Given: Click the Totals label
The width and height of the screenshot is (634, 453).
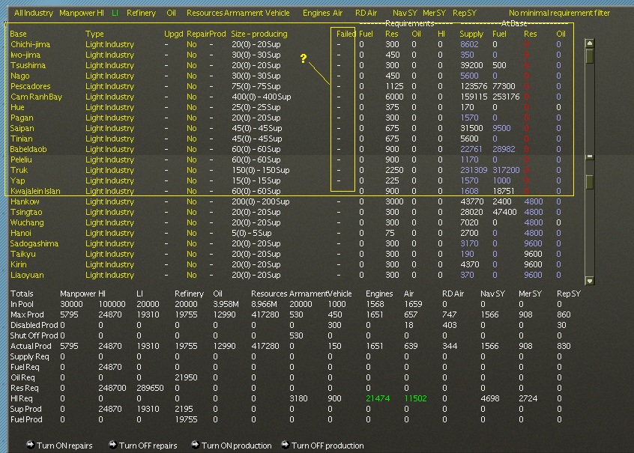Looking at the screenshot, I should pos(22,294).
